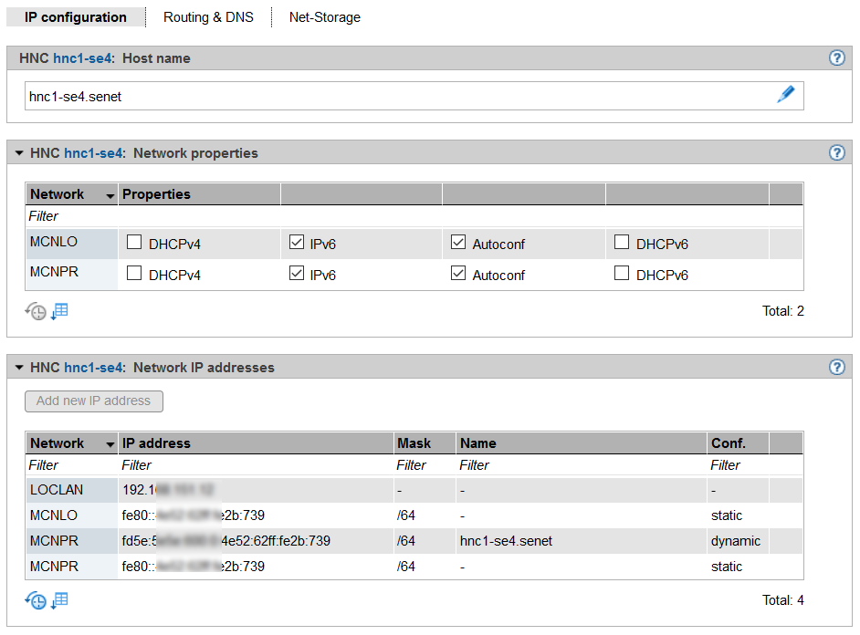This screenshot has height=635, width=860.
Task: Collapse the Network IP addresses section
Action: tap(19, 368)
